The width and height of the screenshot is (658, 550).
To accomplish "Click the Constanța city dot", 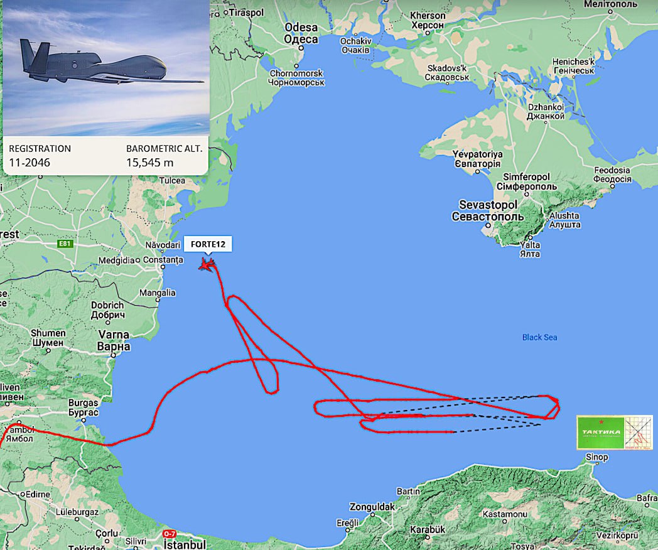I will point(163,267).
